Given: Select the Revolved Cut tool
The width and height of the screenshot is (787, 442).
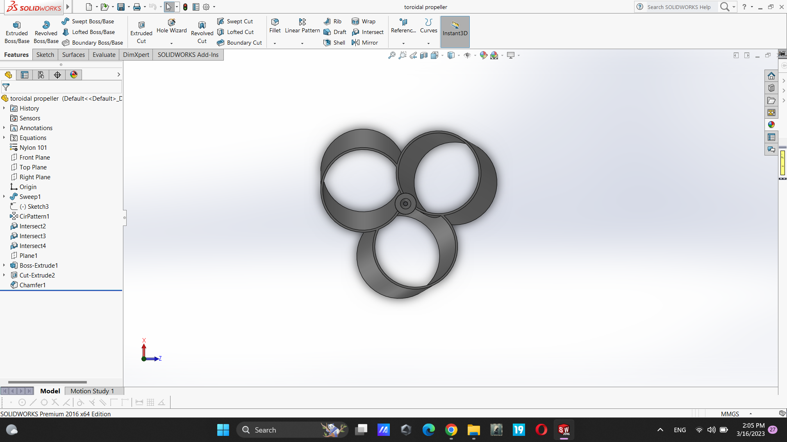Looking at the screenshot, I should (202, 32).
